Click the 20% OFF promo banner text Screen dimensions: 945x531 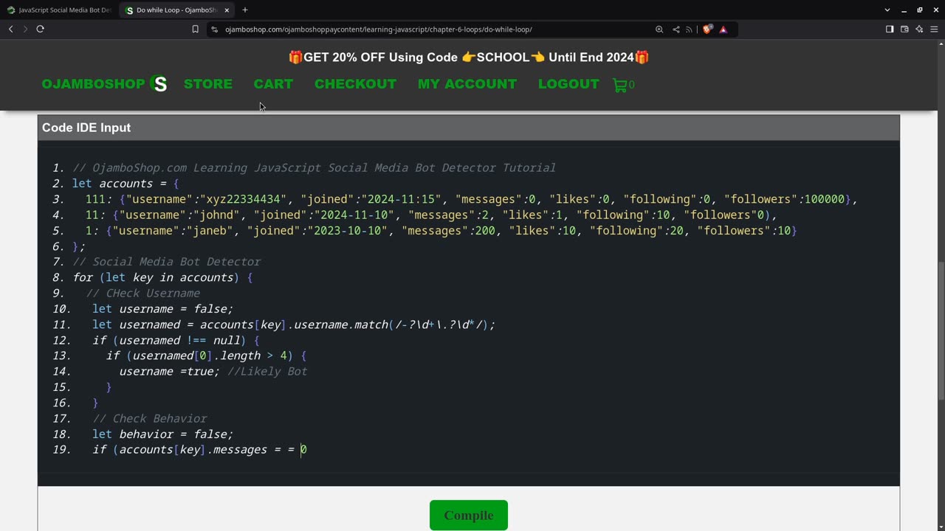(469, 58)
